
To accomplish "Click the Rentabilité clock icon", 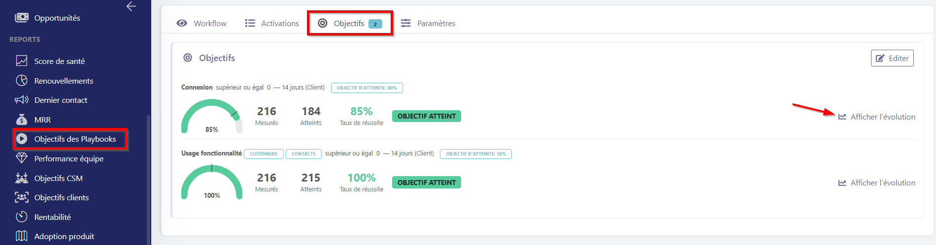I will pos(22,217).
